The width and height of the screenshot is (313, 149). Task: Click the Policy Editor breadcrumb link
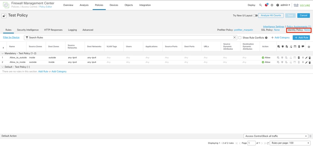point(46,7)
